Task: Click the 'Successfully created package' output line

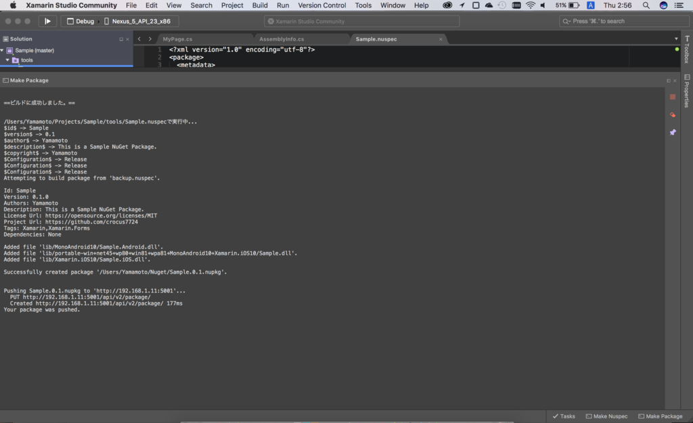Action: tap(115, 272)
